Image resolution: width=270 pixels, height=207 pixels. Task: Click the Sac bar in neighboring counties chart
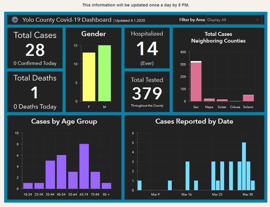[196, 82]
